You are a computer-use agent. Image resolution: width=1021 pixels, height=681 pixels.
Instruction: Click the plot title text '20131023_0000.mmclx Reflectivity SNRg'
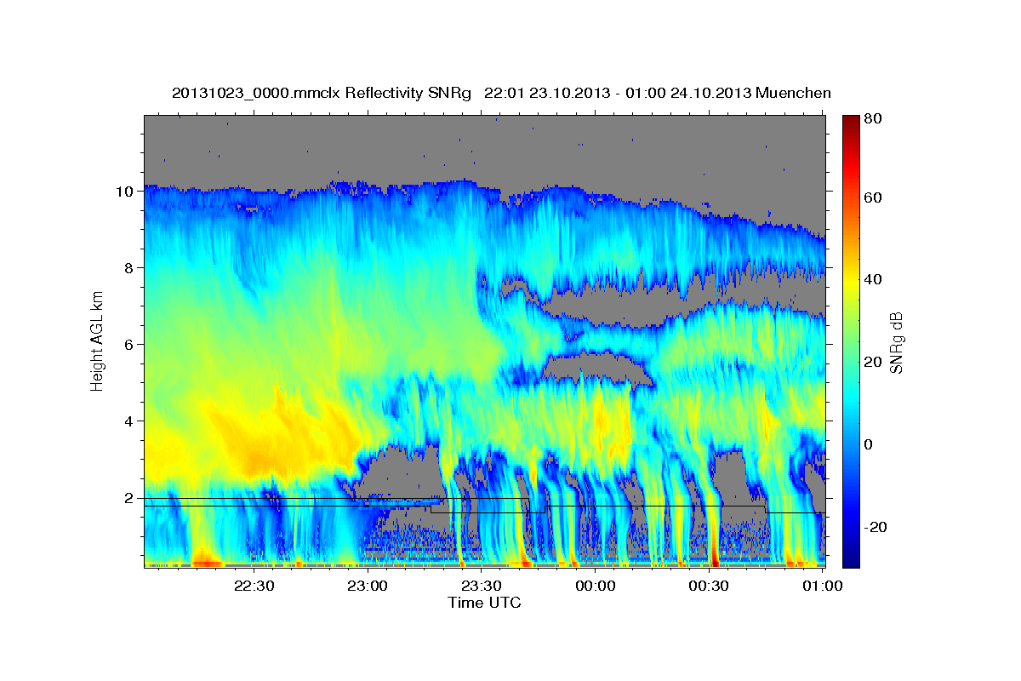[321, 93]
